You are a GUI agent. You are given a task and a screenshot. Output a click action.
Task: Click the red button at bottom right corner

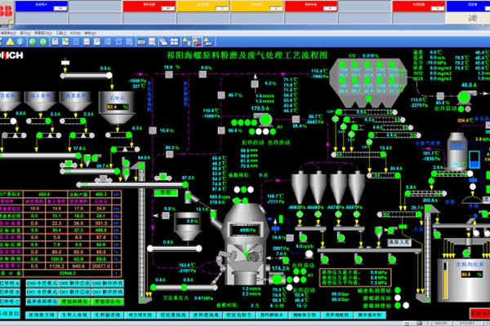click(479, 314)
